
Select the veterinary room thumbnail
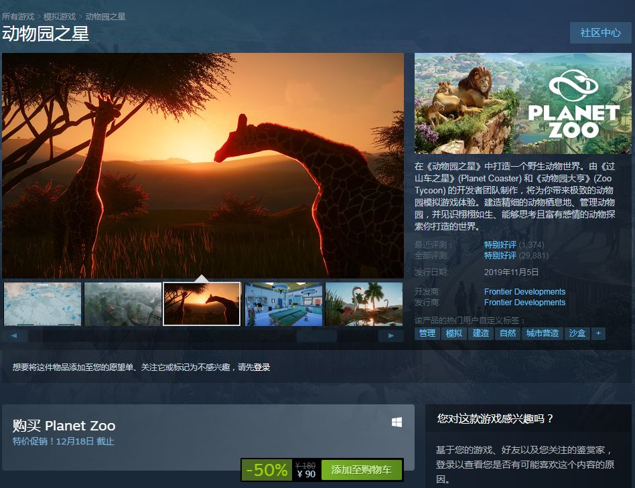[284, 304]
